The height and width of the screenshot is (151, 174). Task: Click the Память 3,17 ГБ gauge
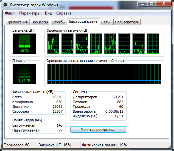(x=24, y=74)
